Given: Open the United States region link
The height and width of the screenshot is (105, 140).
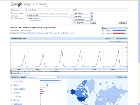Looking at the screenshot, I should coord(19,81).
